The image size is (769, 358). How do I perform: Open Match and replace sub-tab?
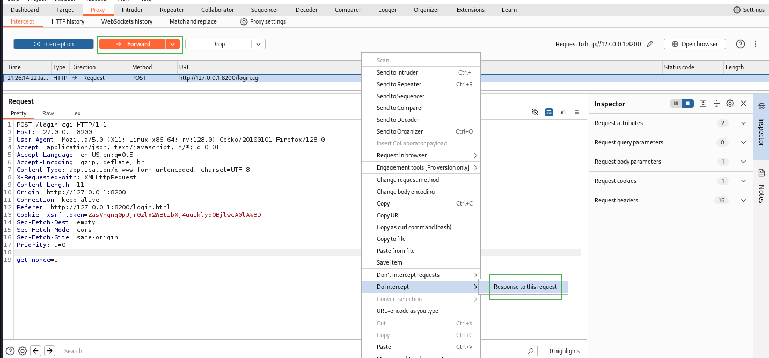(x=193, y=21)
